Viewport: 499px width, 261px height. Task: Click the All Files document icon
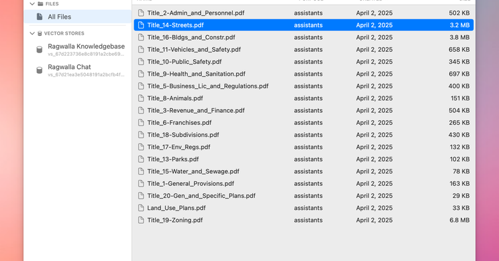tap(39, 17)
